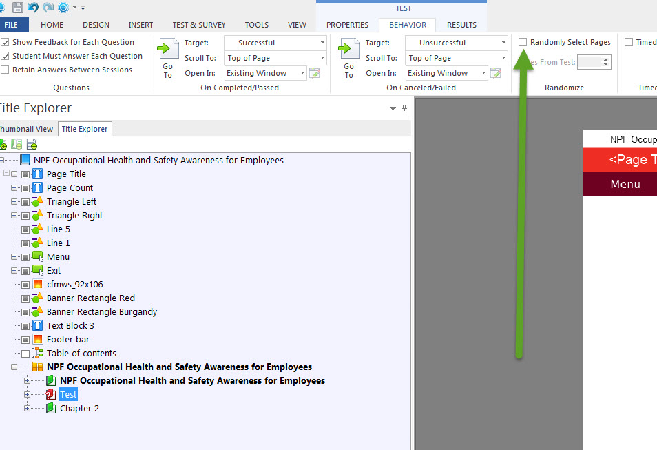Click the add page icon in Title Explorer
This screenshot has width=657, height=450.
[x=32, y=144]
